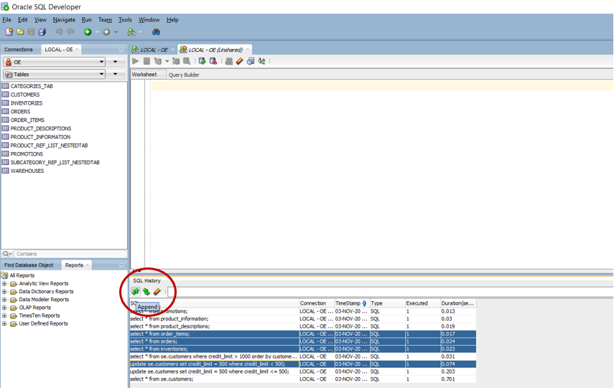614x390 pixels.
Task: Sort history by TimeStamp column header
Action: (351, 303)
